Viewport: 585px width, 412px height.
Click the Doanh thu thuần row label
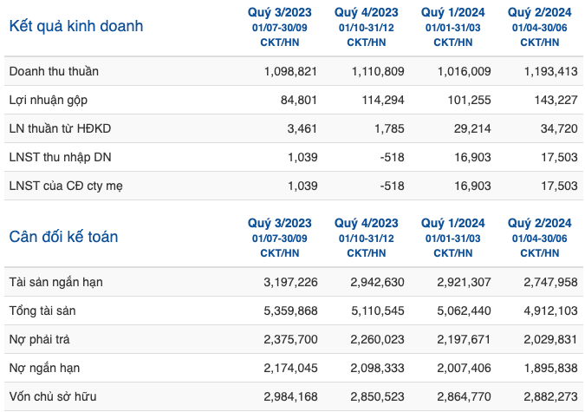tap(54, 71)
